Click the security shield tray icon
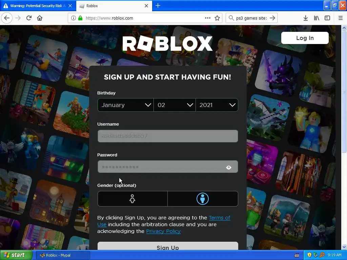The width and height of the screenshot is (347, 260). point(309,255)
